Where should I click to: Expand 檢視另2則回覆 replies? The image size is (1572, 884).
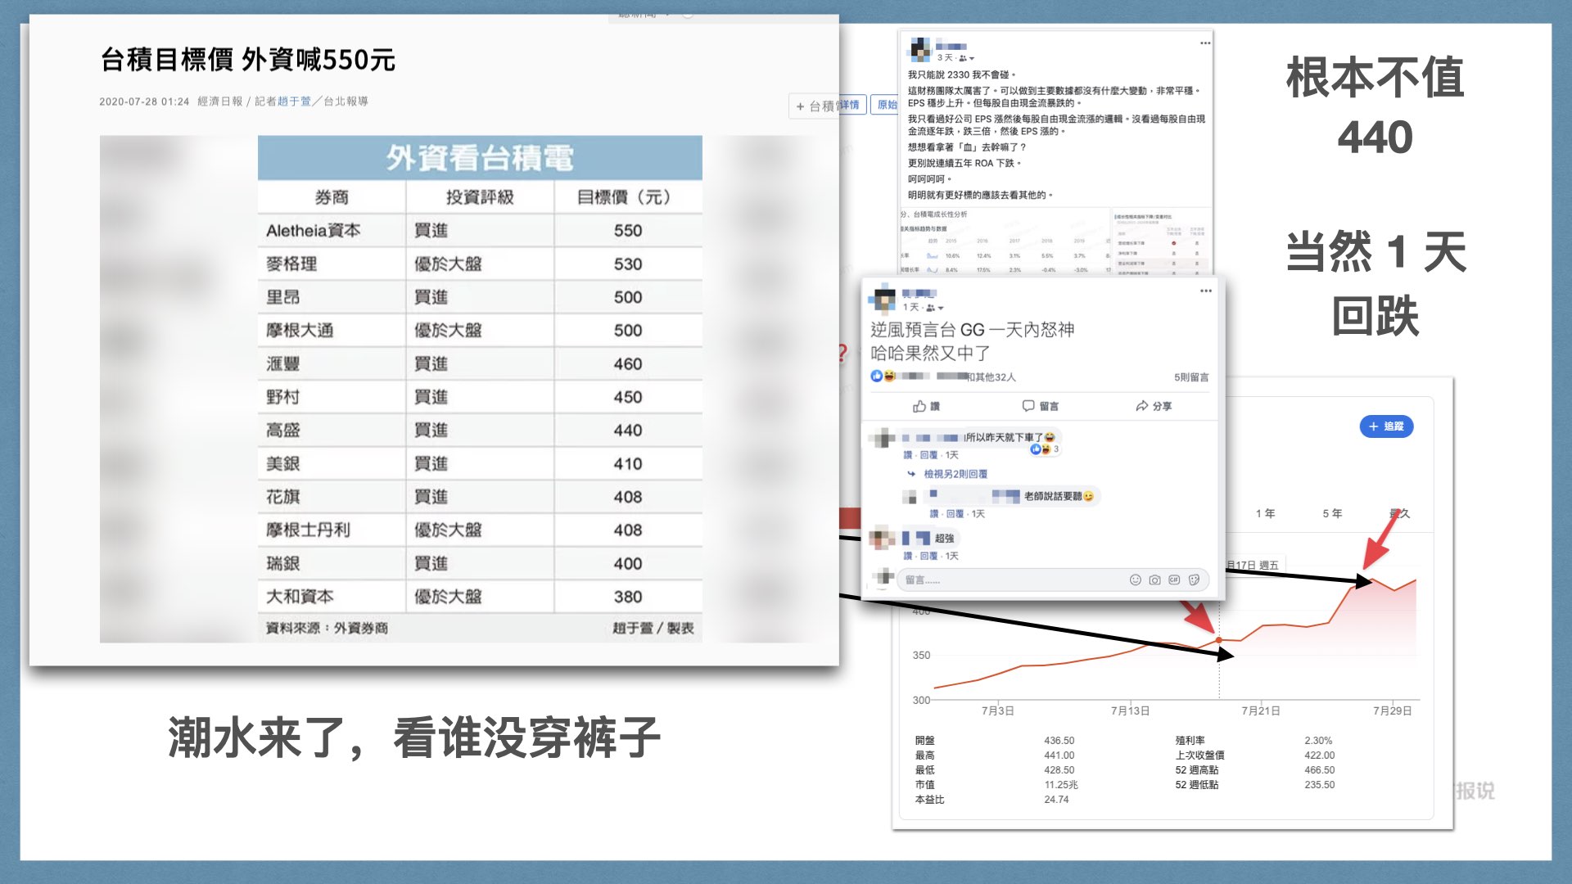pos(955,474)
